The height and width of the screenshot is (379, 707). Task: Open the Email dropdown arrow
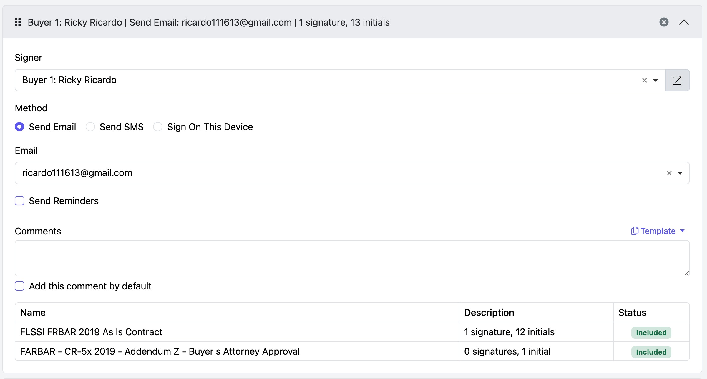pos(680,173)
